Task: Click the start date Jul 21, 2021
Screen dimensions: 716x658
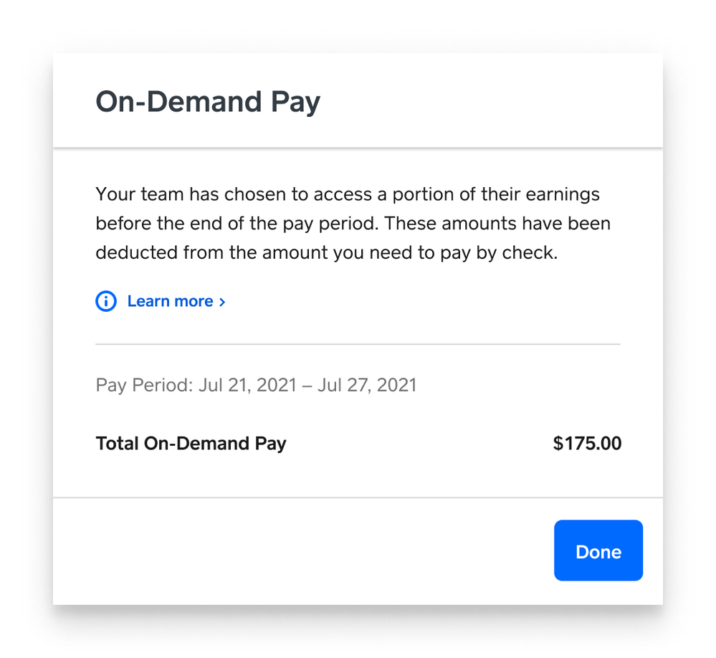Action: point(247,385)
